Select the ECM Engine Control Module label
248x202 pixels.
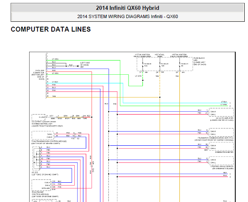[45, 194]
